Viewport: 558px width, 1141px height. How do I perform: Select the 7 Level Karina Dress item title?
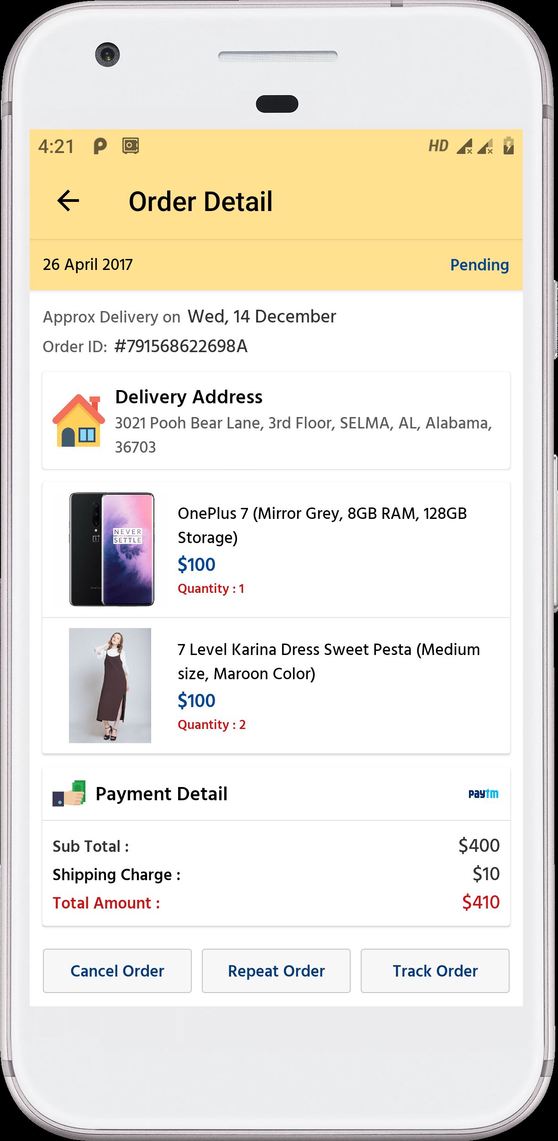328,661
